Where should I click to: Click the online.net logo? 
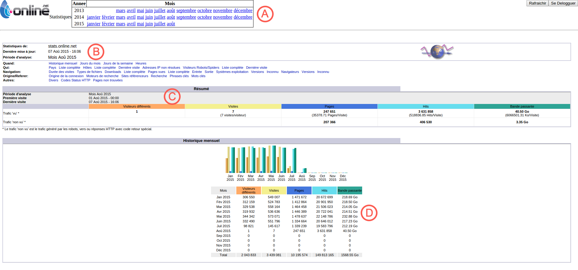tap(25, 10)
